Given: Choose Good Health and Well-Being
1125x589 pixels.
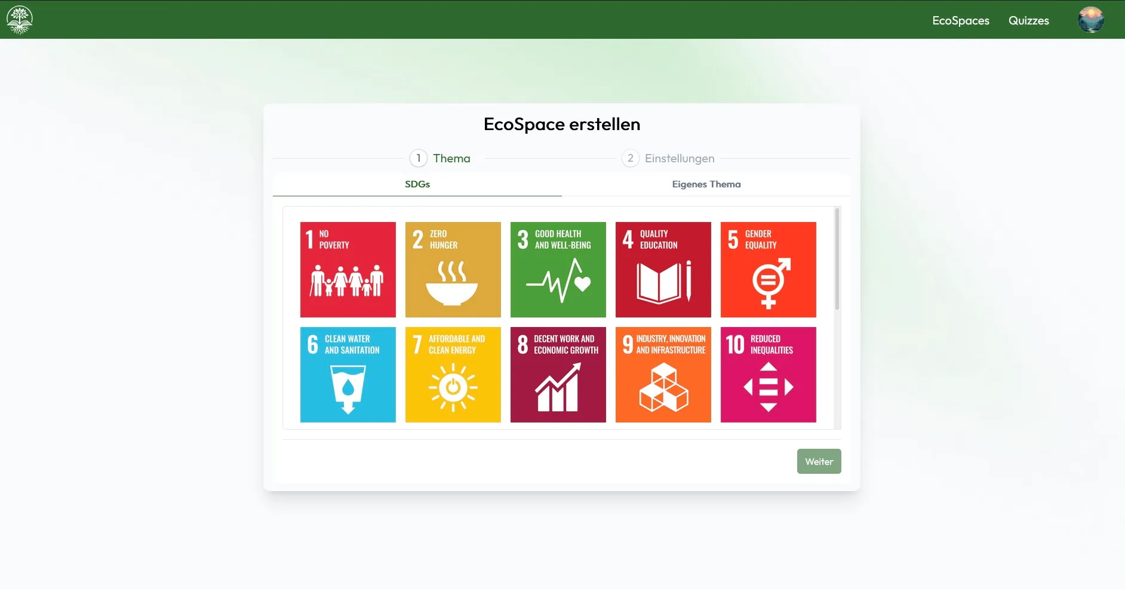Looking at the screenshot, I should click(558, 269).
